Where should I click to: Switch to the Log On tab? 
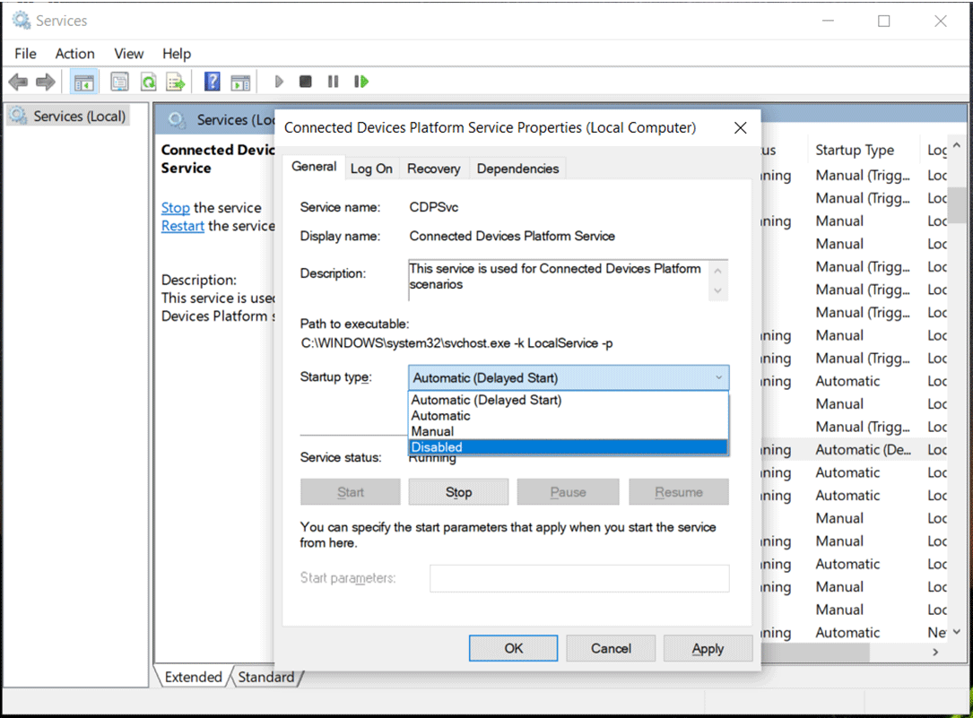(x=371, y=169)
